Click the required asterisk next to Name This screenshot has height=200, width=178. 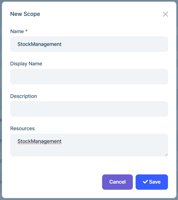click(x=27, y=31)
